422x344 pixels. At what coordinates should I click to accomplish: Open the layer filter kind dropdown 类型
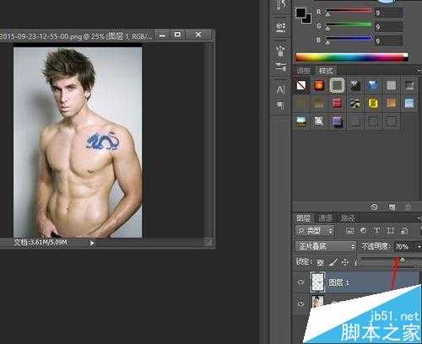[x=315, y=231]
